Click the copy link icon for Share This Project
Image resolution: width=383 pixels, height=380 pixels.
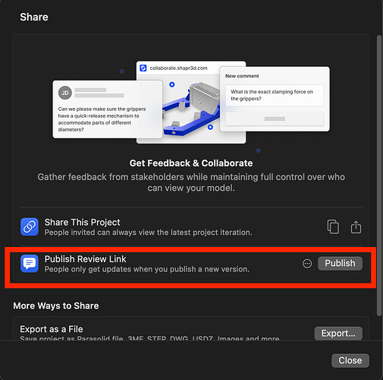333,226
